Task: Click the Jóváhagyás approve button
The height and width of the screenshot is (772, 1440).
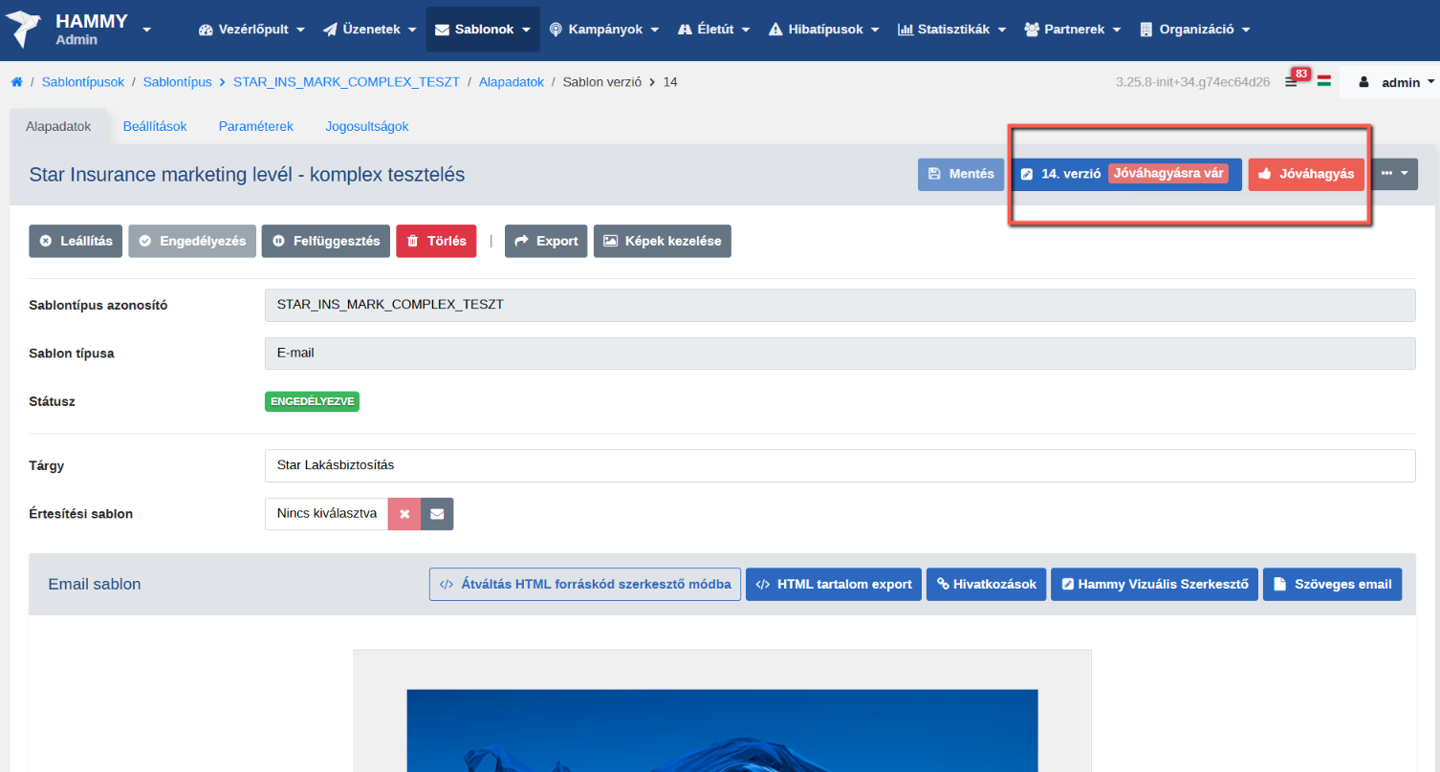Action: click(x=1305, y=174)
